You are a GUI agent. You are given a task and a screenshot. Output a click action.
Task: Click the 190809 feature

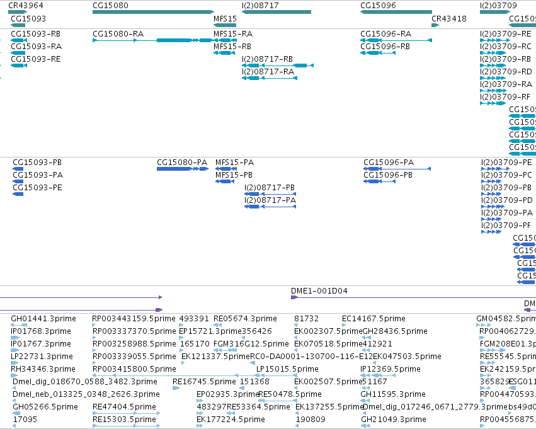297,426
